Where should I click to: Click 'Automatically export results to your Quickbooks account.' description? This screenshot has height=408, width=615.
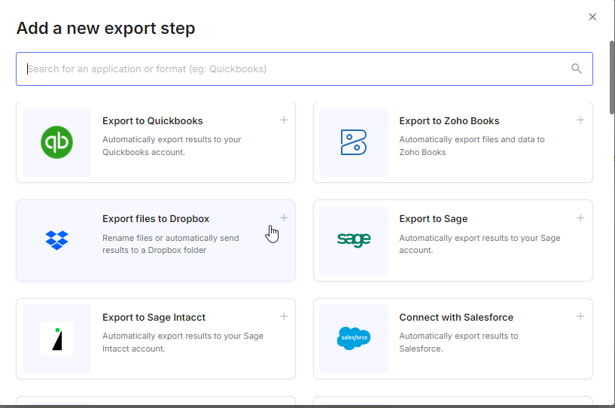[172, 146]
